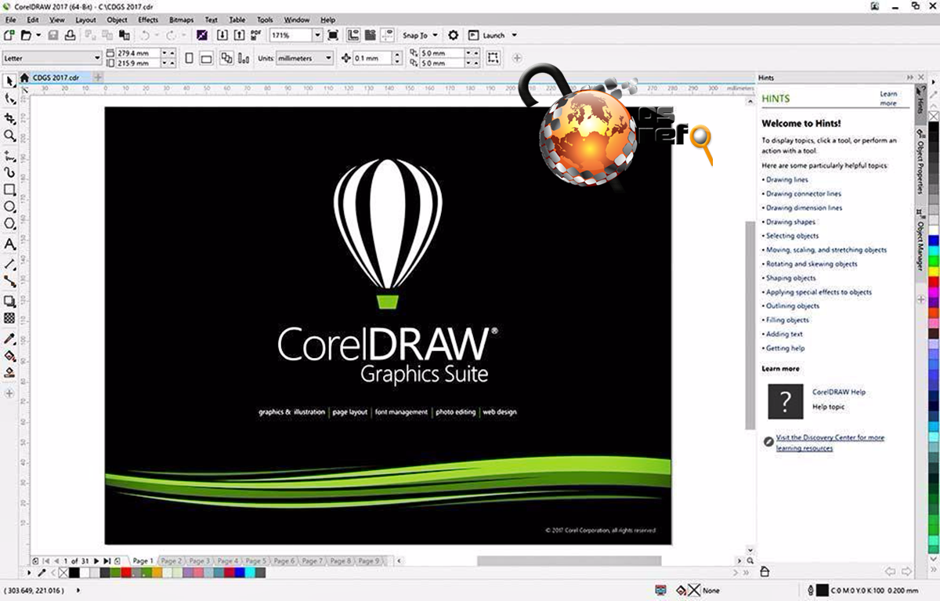Select the Interactive Fill tool
The width and height of the screenshot is (940, 601).
[9, 356]
